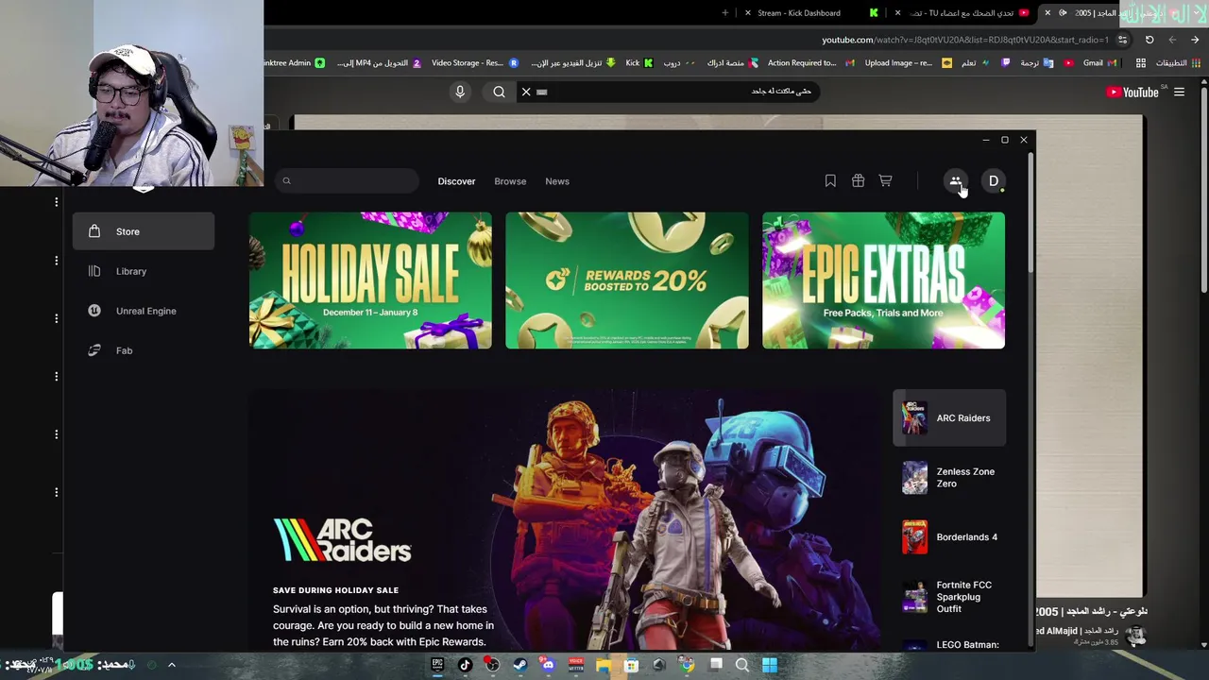Open Steam from the taskbar
This screenshot has height=680, width=1209.
click(520, 665)
